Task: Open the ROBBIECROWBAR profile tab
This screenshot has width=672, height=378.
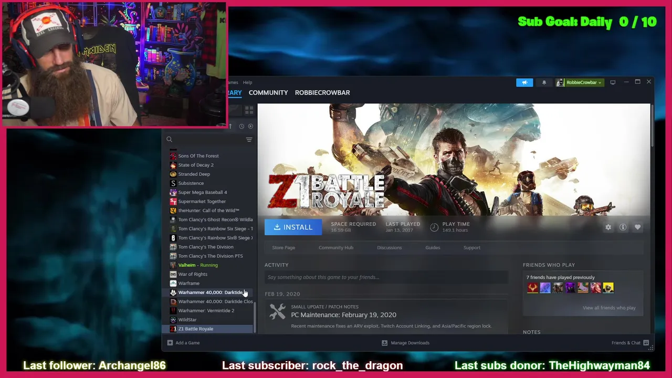Action: (322, 92)
